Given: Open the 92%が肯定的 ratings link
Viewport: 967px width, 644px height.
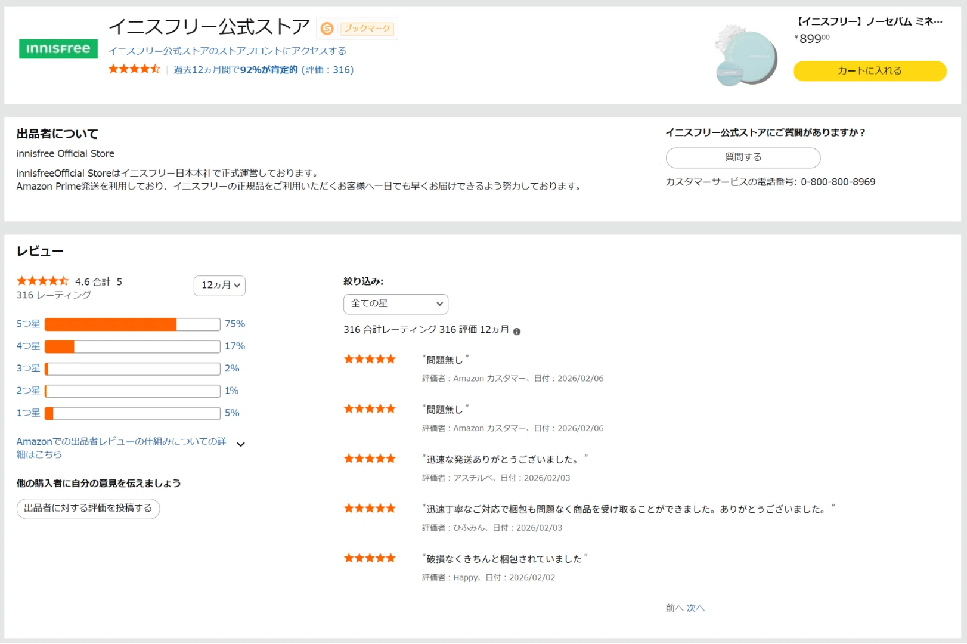Looking at the screenshot, I should tap(264, 70).
